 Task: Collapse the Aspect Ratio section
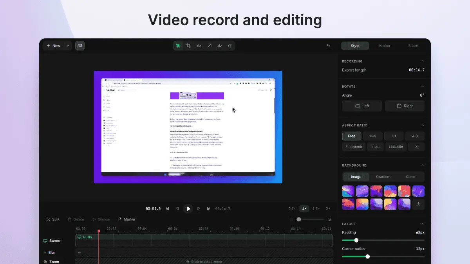422,125
